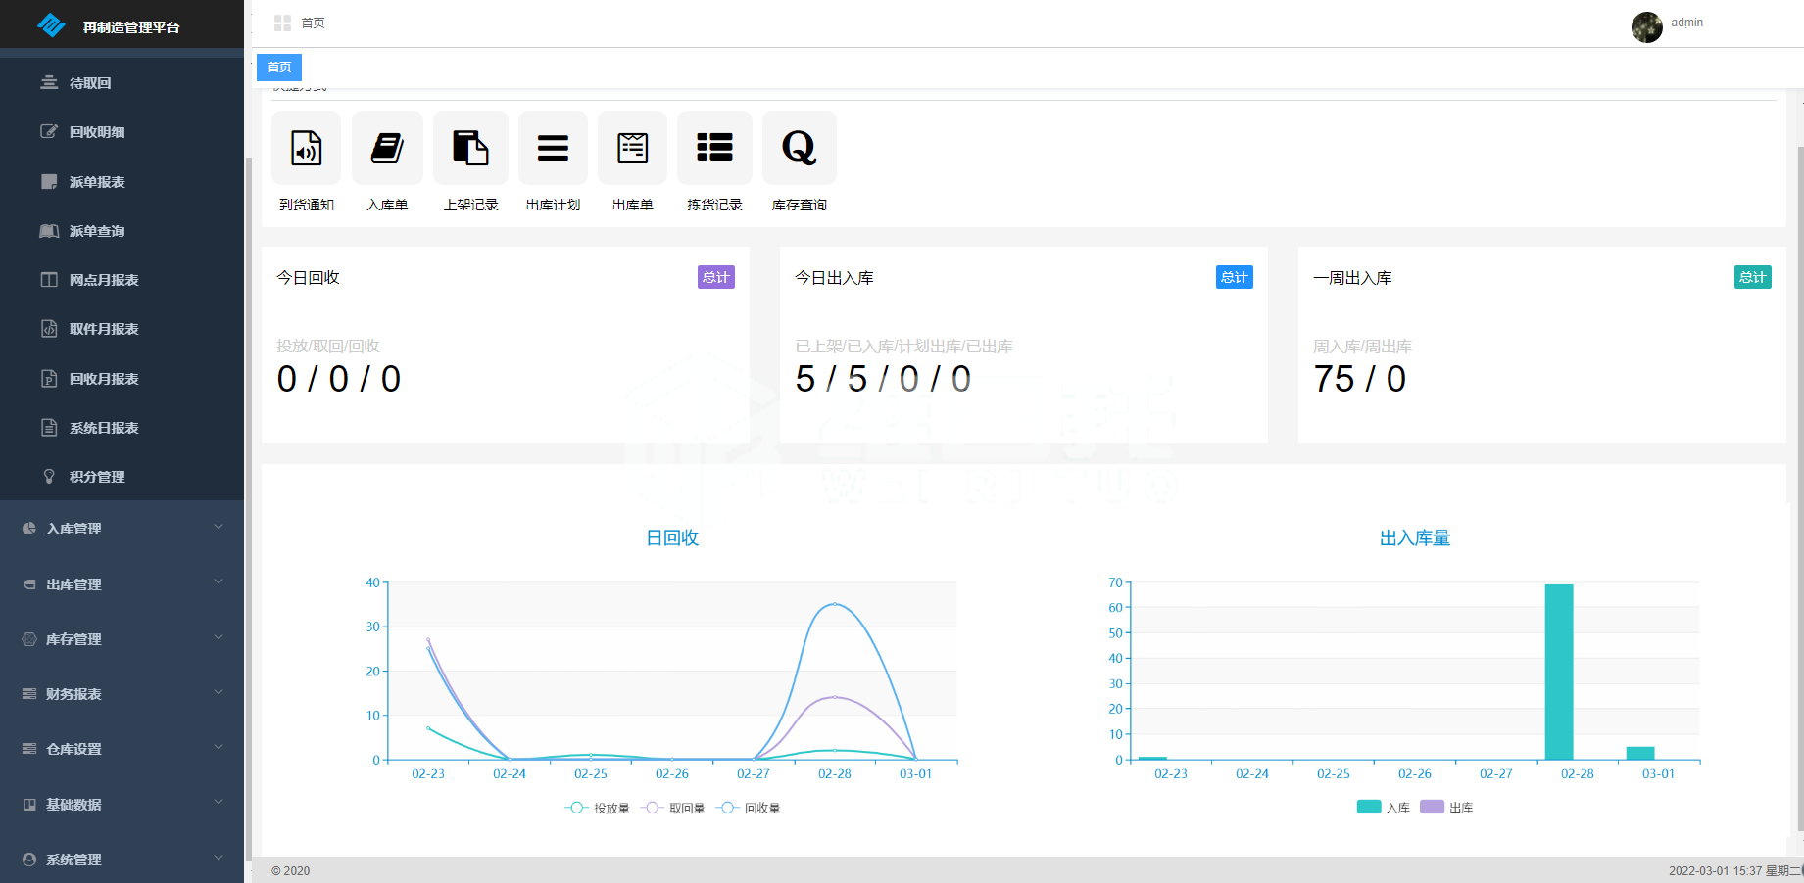1804x883 pixels.
Task: Hide 入库 series in bar chart legend
Action: 1383,808
